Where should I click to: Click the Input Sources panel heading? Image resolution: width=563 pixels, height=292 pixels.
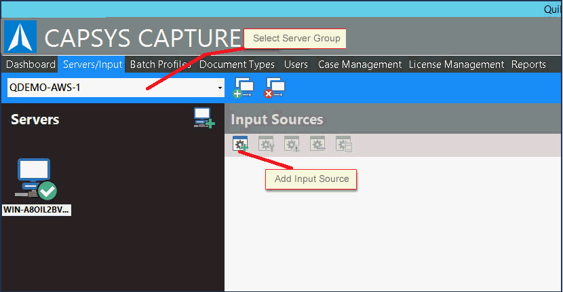(277, 120)
